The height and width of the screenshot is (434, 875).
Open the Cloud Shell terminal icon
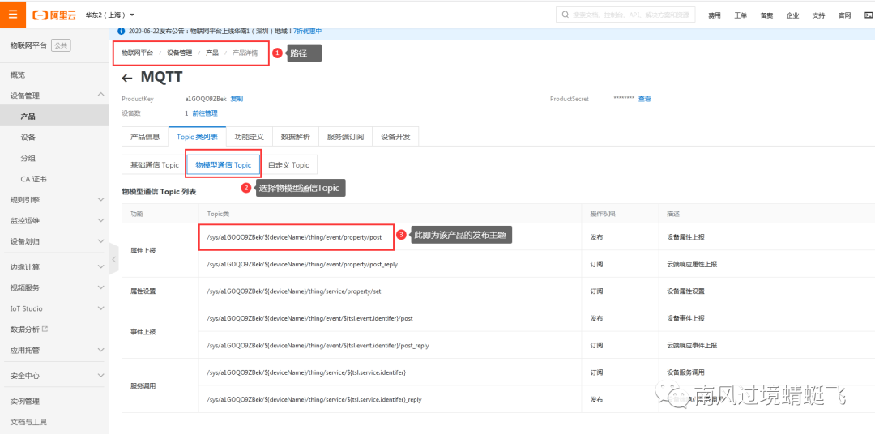tap(869, 15)
